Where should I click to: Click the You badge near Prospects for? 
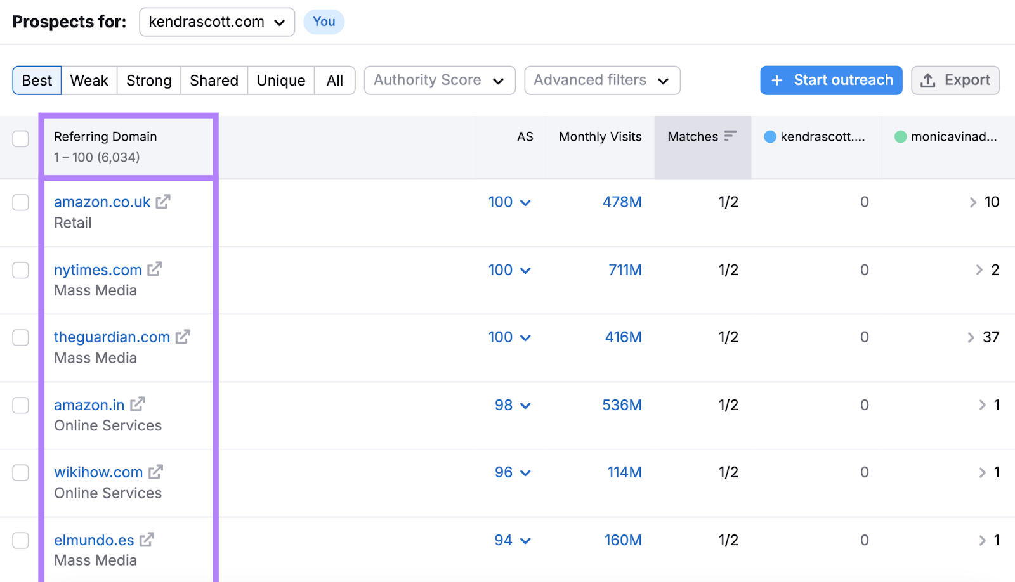324,22
